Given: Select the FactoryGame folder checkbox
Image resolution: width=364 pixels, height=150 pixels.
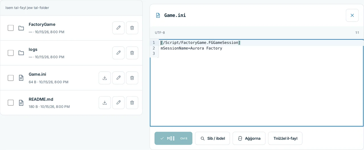Looking at the screenshot, I should [11, 28].
